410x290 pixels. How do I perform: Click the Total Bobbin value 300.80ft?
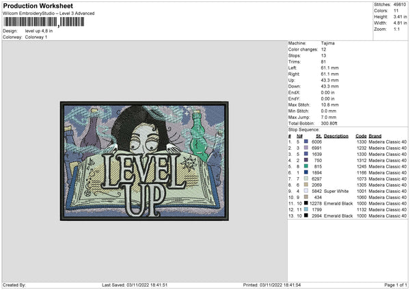(329, 123)
